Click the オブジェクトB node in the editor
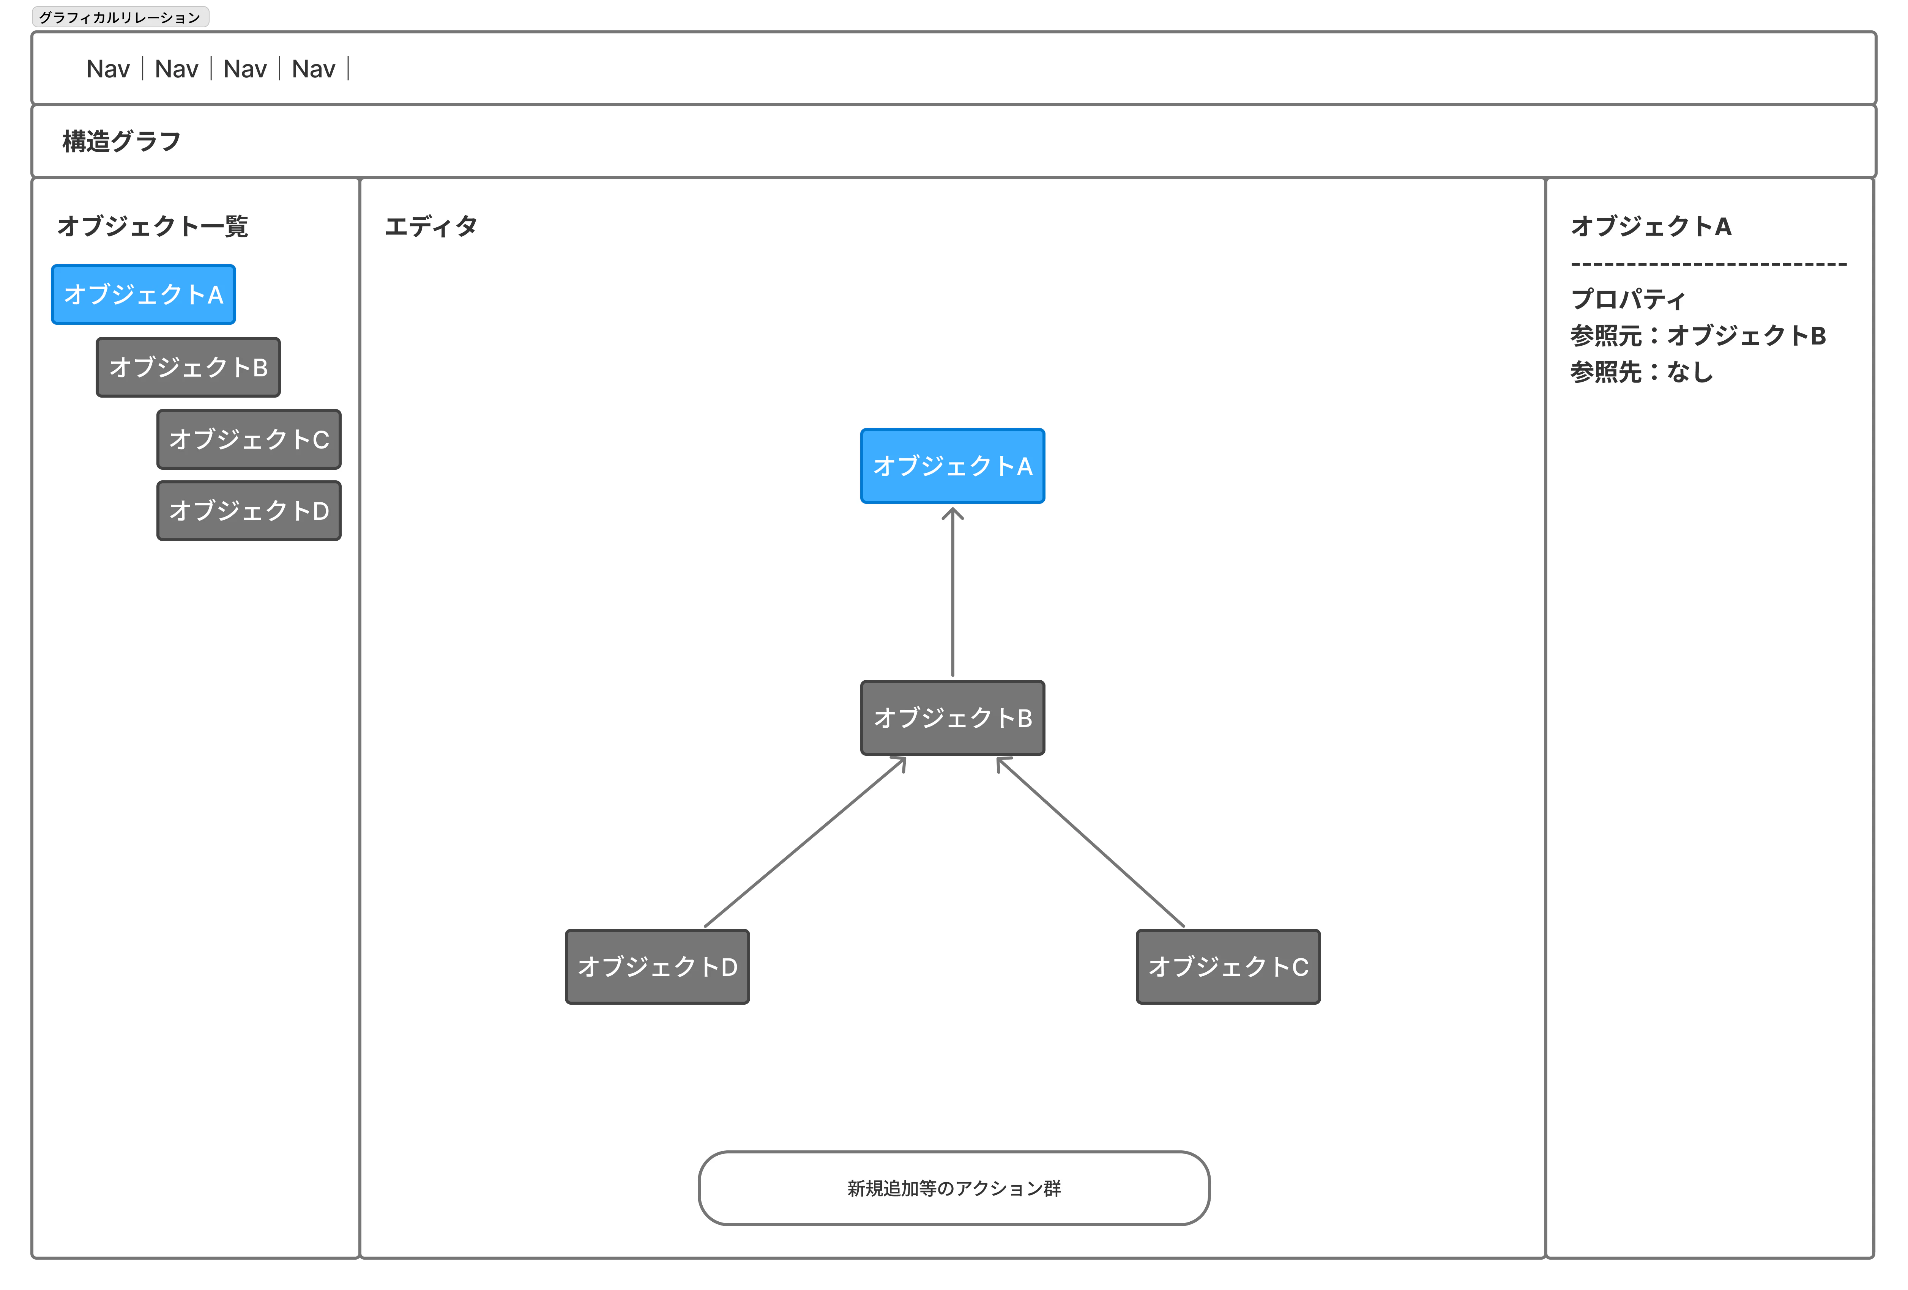This screenshot has width=1908, height=1290. [x=952, y=718]
